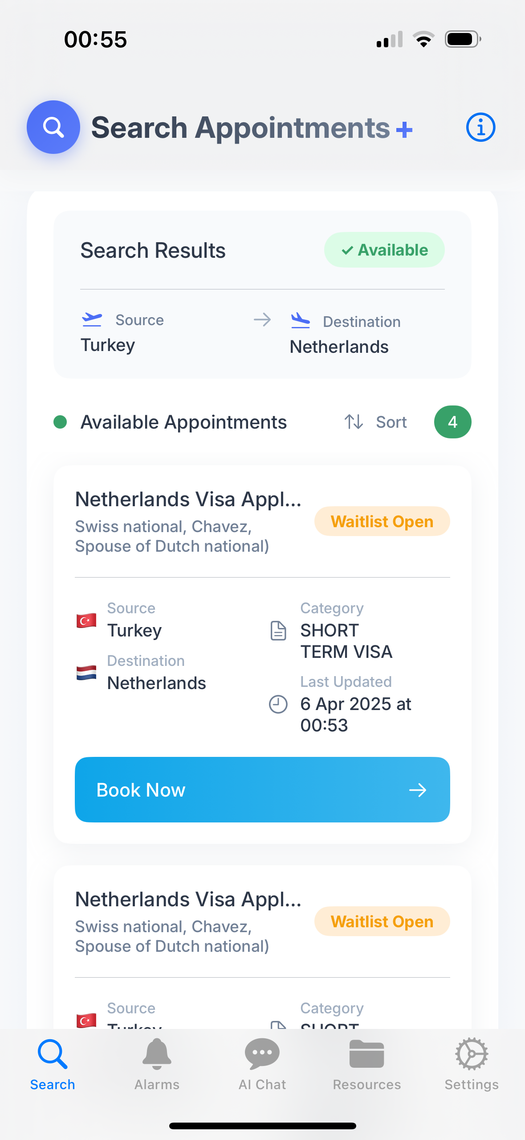This screenshot has height=1140, width=525.
Task: Switch to the AI Chat tab
Action: point(262,1064)
